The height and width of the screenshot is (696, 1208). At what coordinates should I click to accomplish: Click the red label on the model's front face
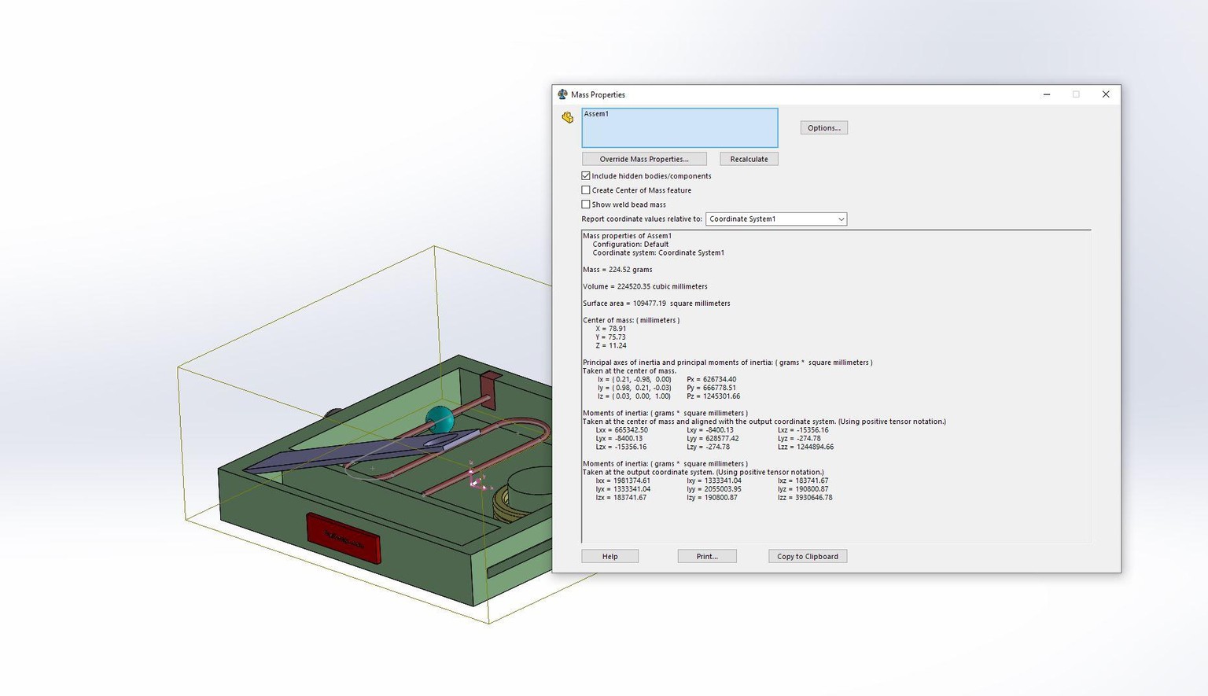(344, 539)
